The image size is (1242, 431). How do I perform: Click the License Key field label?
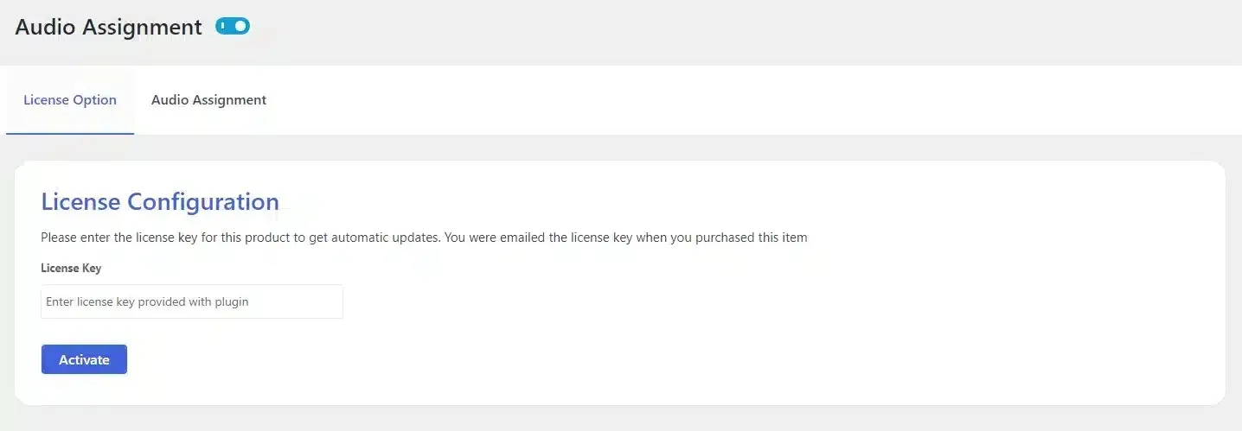click(x=71, y=269)
